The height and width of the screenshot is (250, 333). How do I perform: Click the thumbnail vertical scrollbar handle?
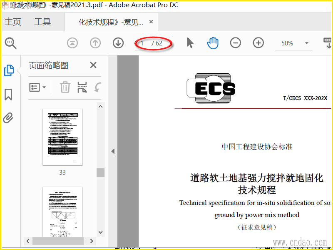[100, 172]
